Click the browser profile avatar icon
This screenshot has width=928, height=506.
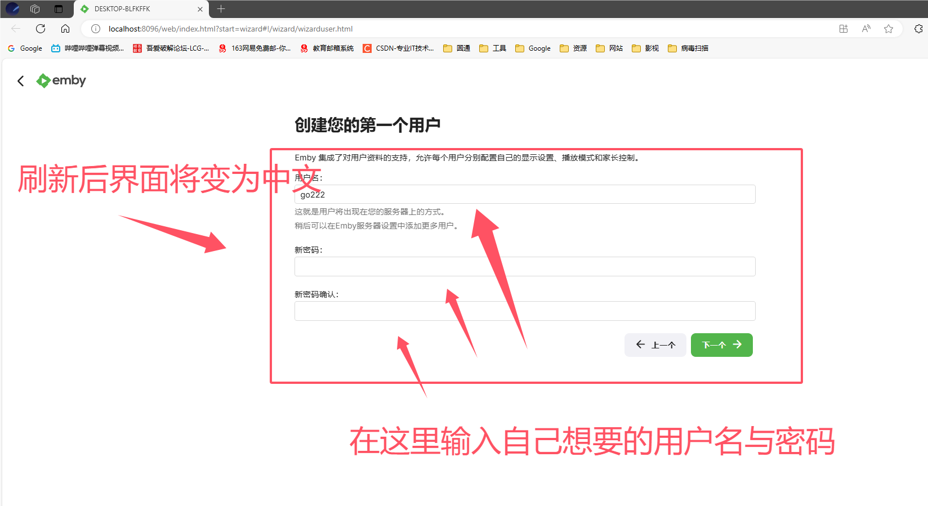coord(12,8)
